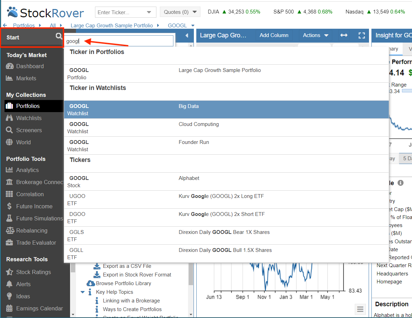Image resolution: width=412 pixels, height=318 pixels.
Task: Expand the GOOGL breadcrumb dropdown arrow
Action: [193, 26]
